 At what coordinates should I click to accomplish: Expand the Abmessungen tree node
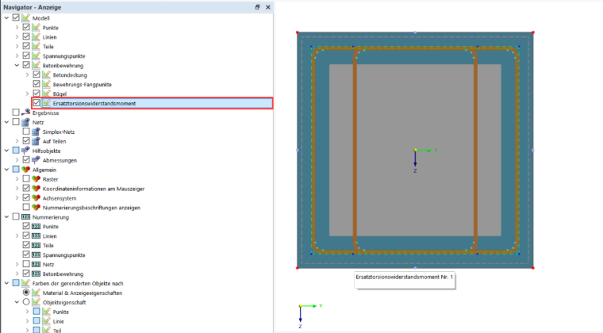(x=17, y=160)
